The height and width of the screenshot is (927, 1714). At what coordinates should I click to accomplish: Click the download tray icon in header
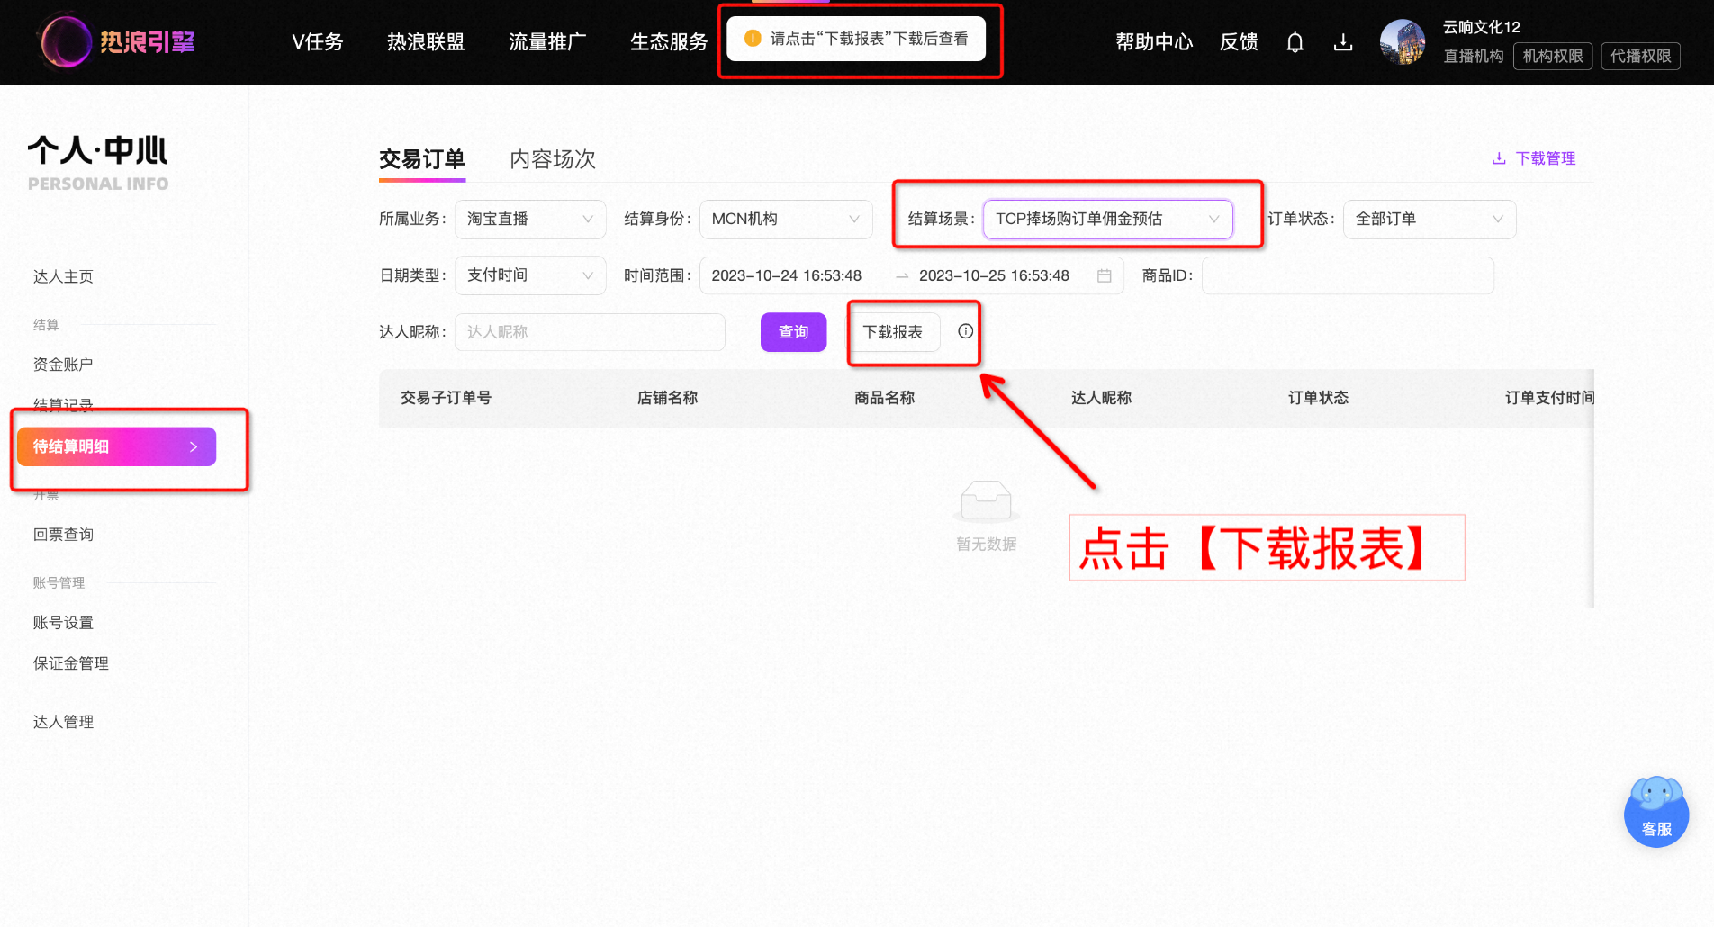point(1343,42)
